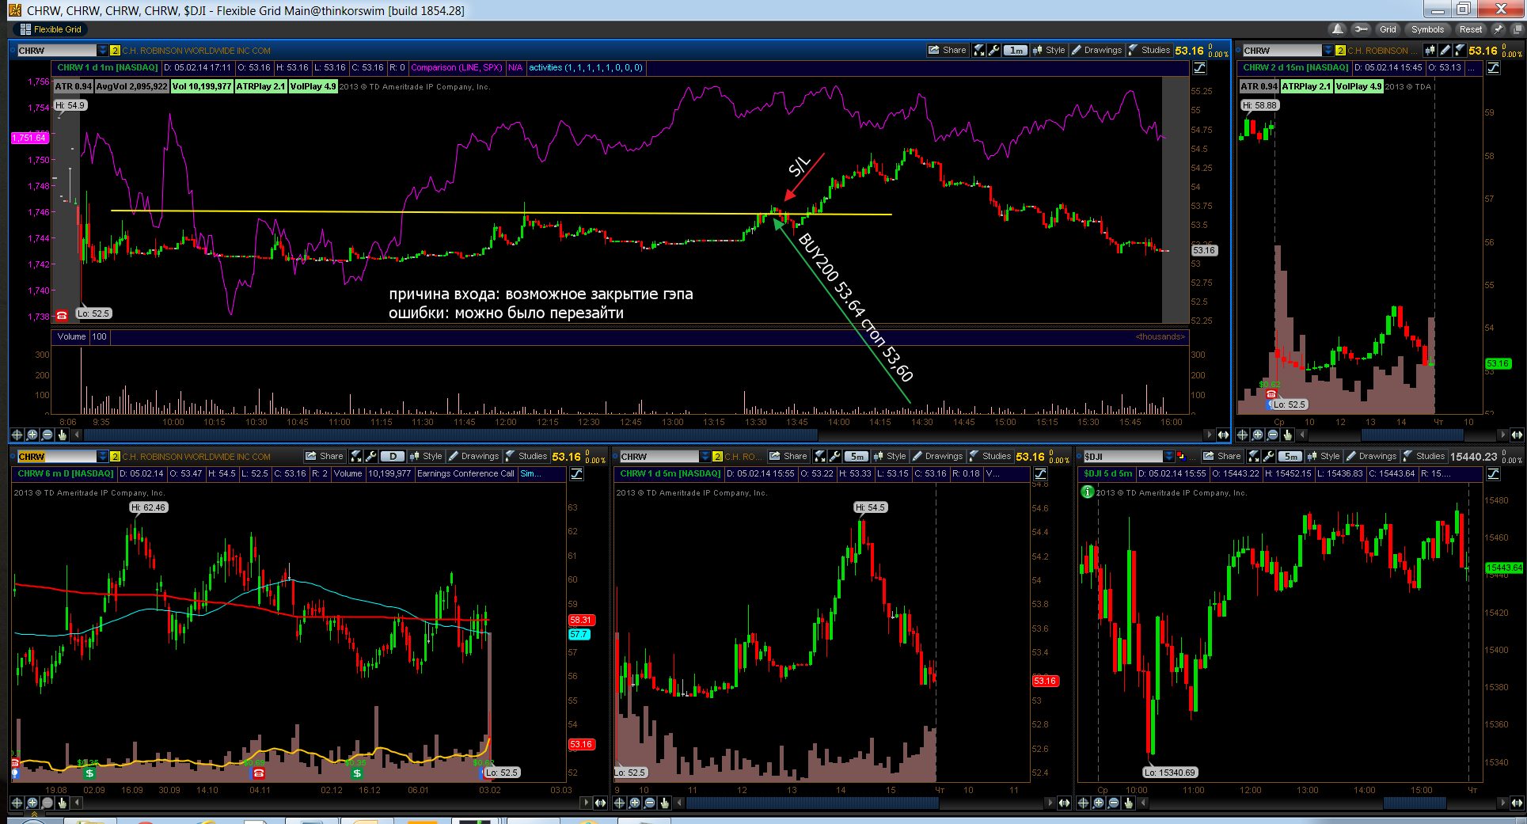Viewport: 1527px width, 824px height.
Task: Toggle chart scale icon in top 1m chart
Action: pos(1199,68)
